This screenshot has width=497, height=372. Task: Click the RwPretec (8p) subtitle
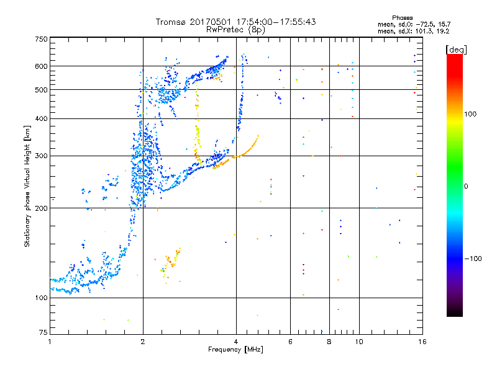click(x=235, y=30)
